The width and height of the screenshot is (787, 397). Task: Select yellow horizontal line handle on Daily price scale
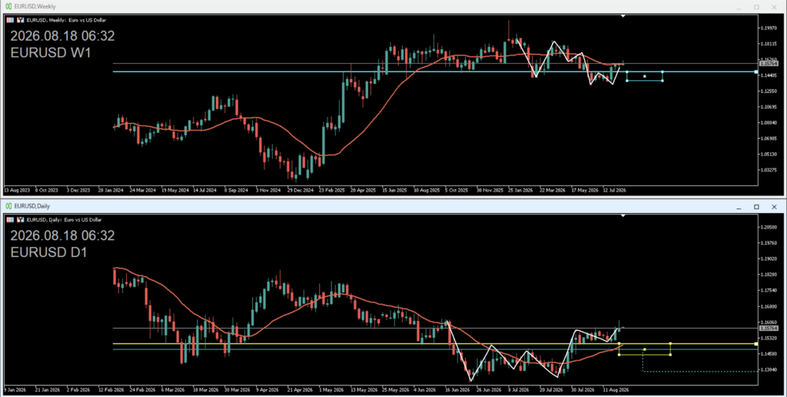756,344
